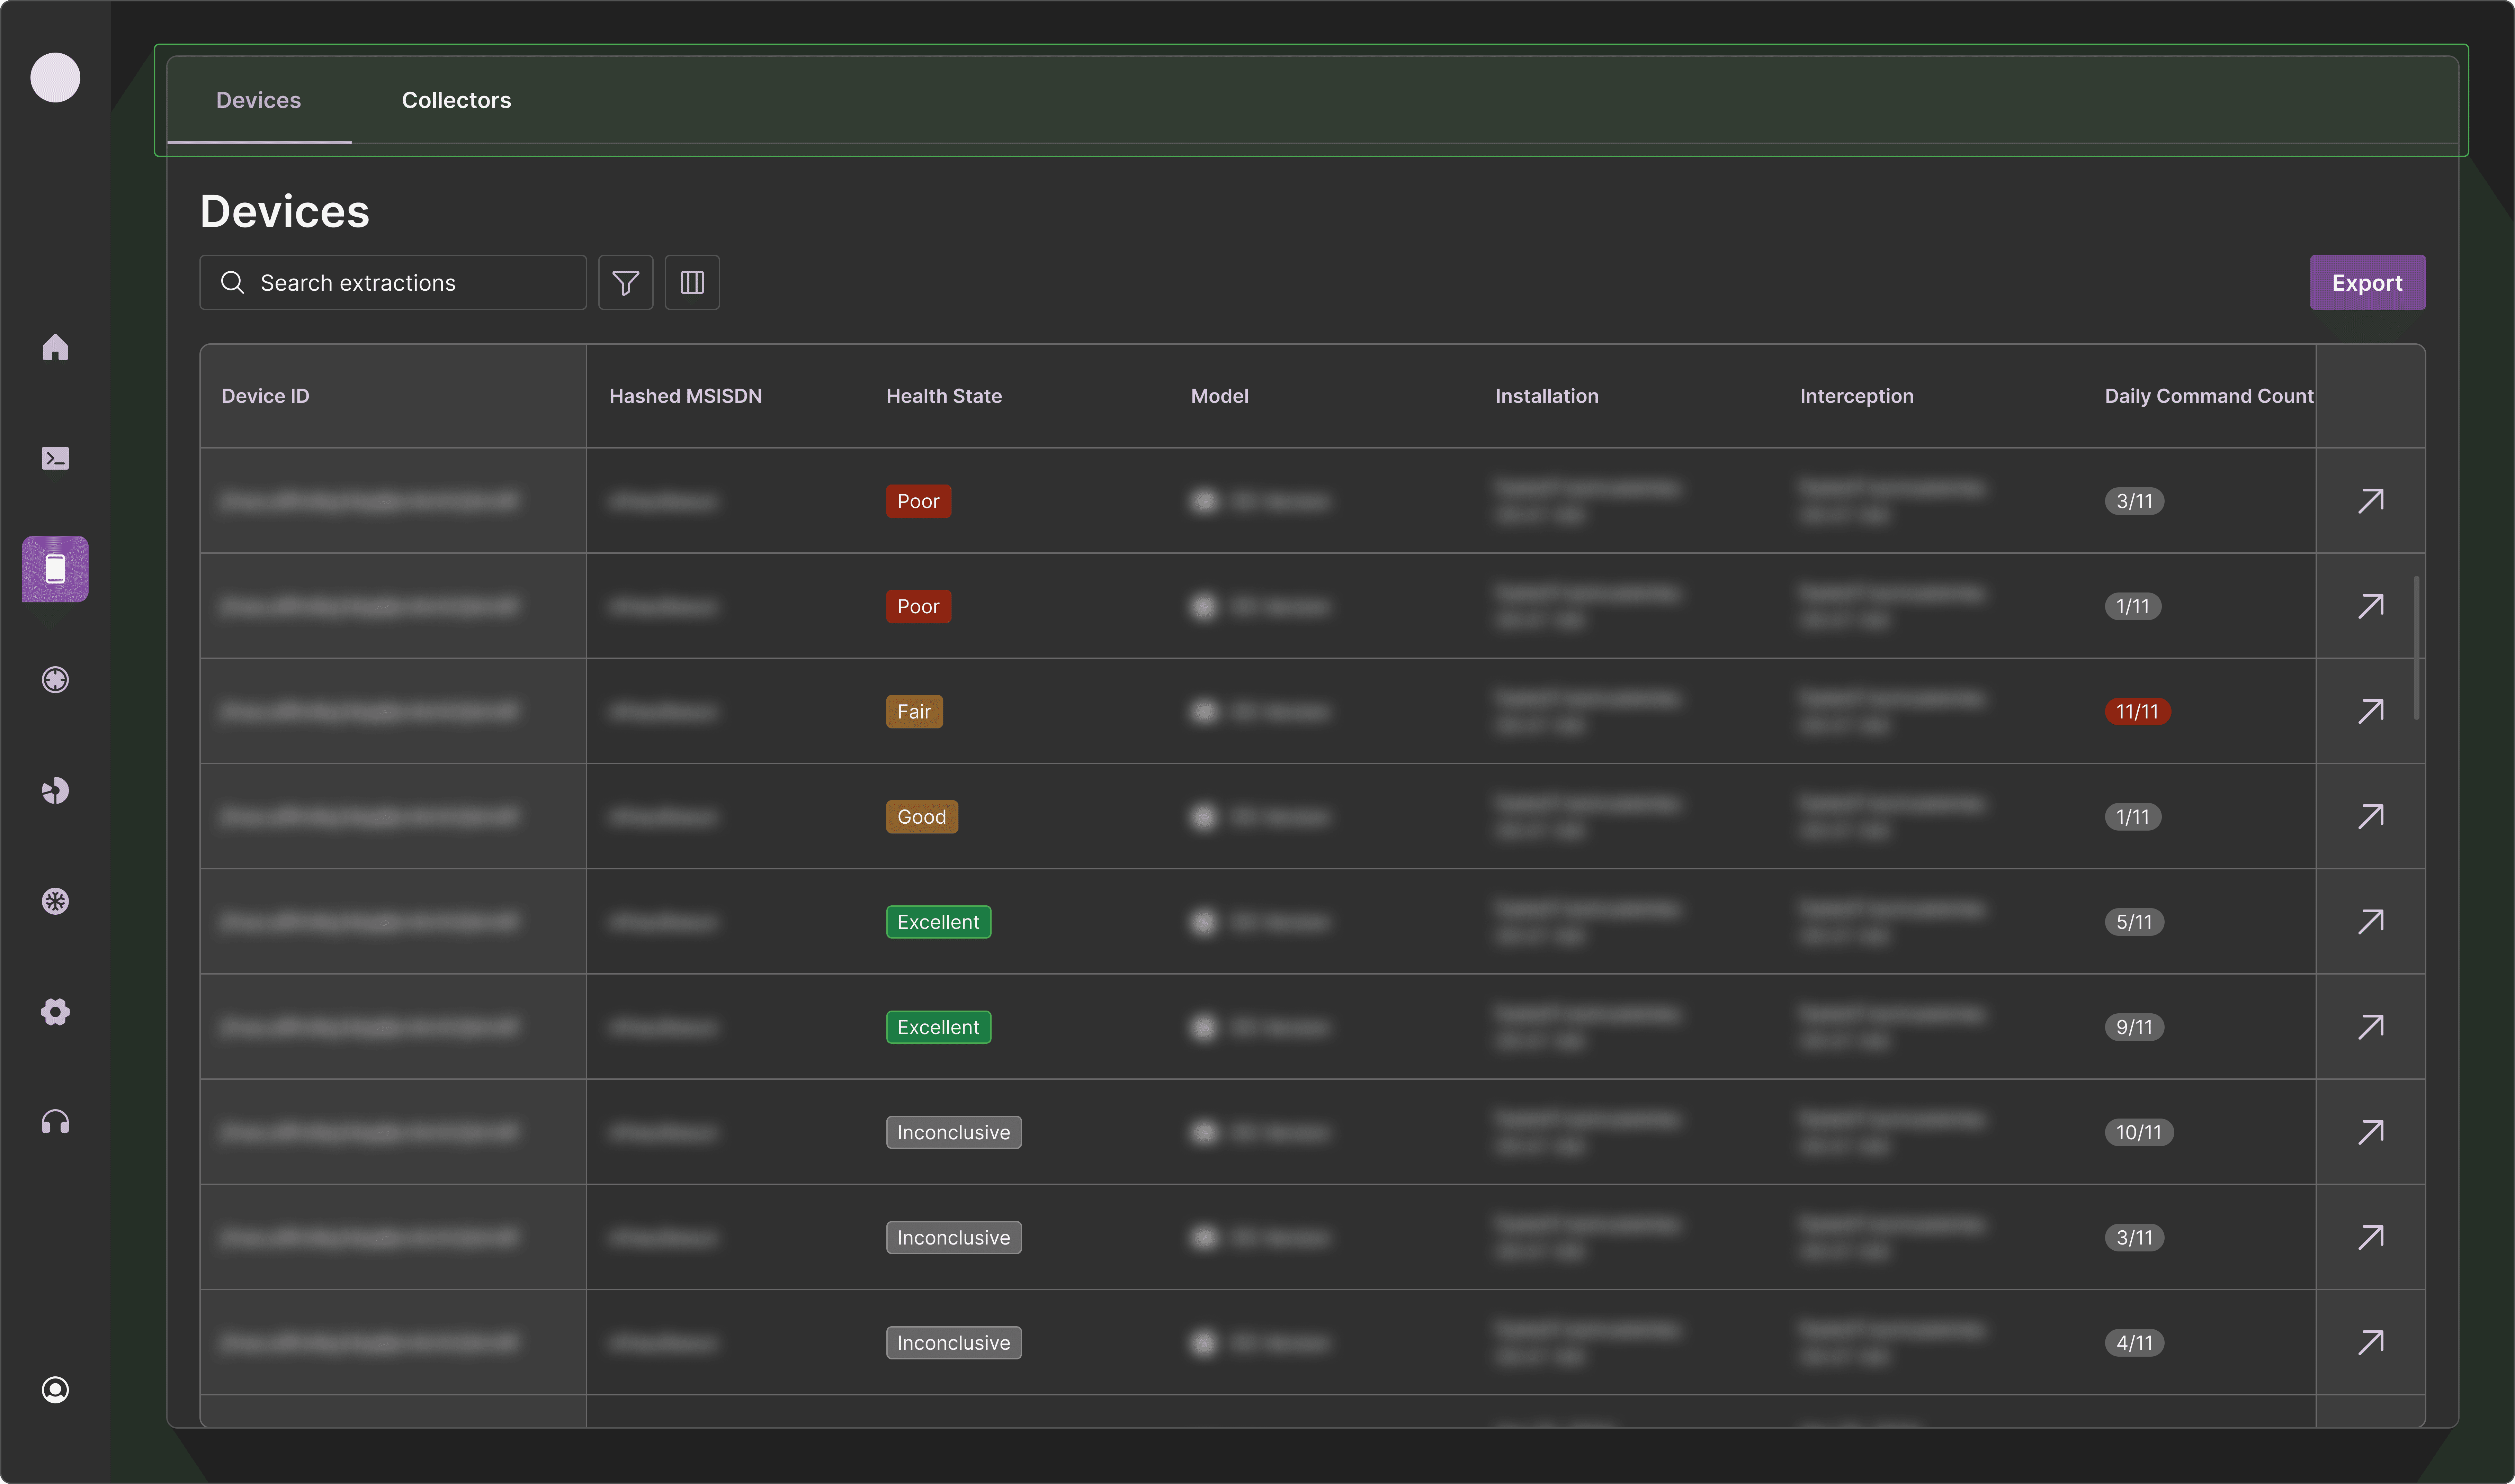Sort by Health State column header
The image size is (2515, 1484).
click(x=943, y=396)
